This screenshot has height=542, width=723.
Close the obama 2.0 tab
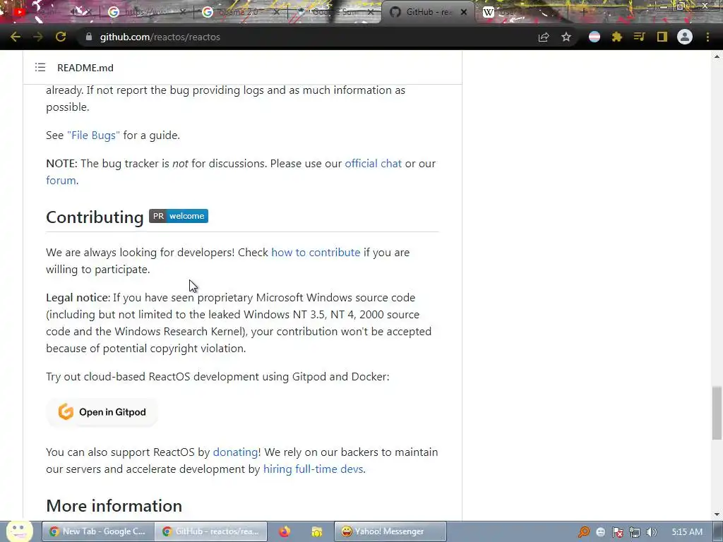[277, 12]
